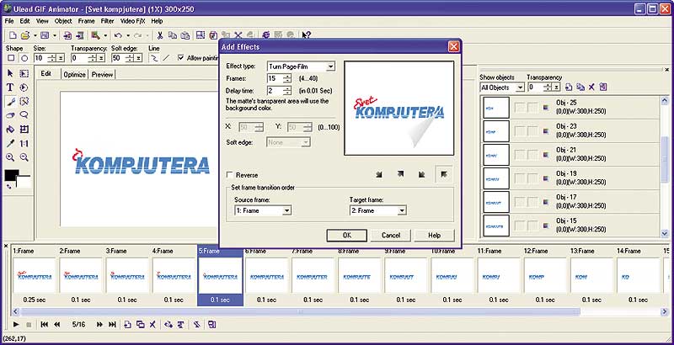674x345 pixels.
Task: Preview in Internet Explorer browser icon
Action: pyautogui.click(x=266, y=35)
